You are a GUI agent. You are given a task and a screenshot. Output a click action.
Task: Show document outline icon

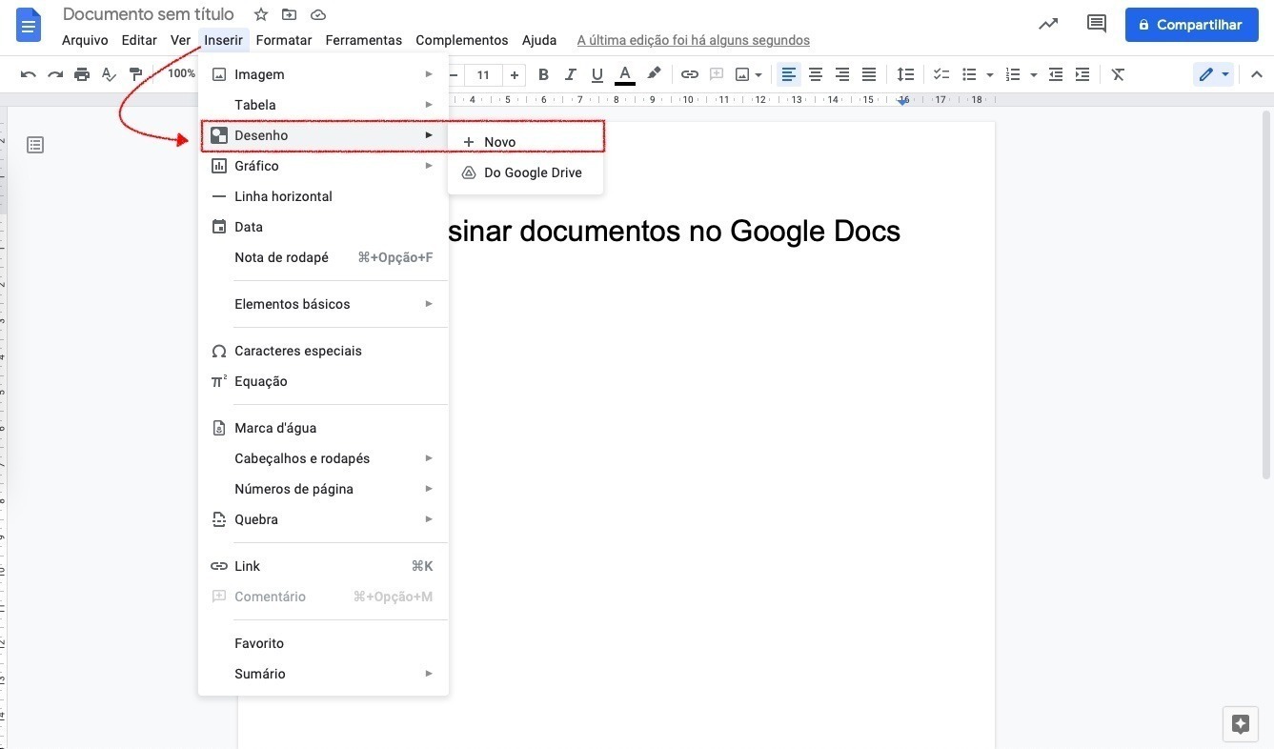coord(35,145)
